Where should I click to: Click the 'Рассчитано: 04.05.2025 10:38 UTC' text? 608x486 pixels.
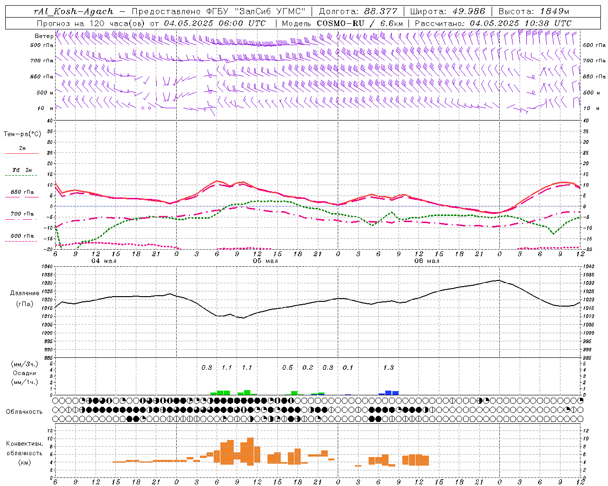[x=493, y=23]
